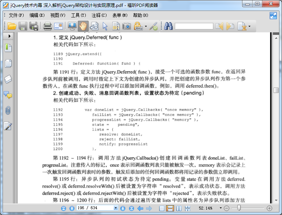Click the vertical scrollbar thumb
This screenshot has height=215, width=282.
(276, 90)
